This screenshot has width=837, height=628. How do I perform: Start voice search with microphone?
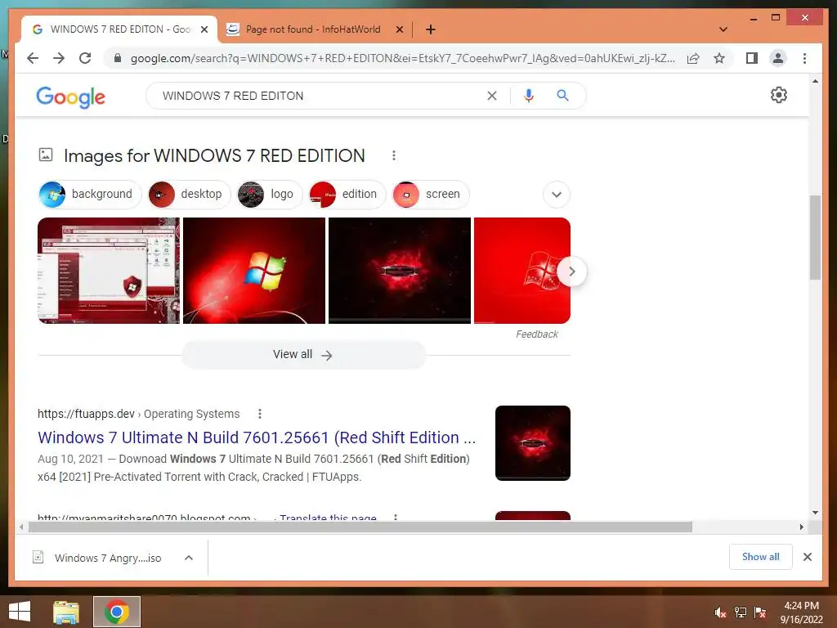point(529,96)
